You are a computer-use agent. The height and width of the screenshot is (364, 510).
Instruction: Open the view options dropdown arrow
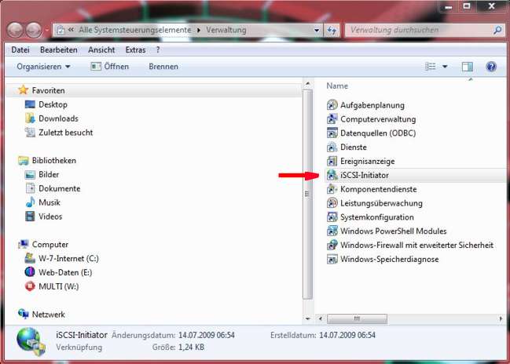[x=445, y=67]
